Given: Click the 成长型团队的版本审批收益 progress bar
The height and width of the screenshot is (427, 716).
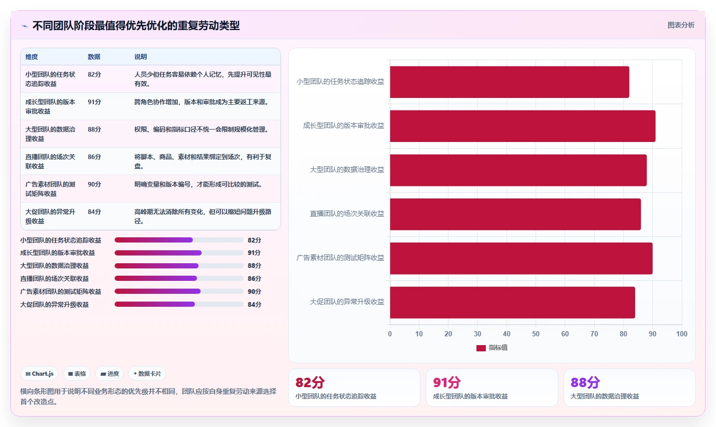Looking at the screenshot, I should pos(179,253).
